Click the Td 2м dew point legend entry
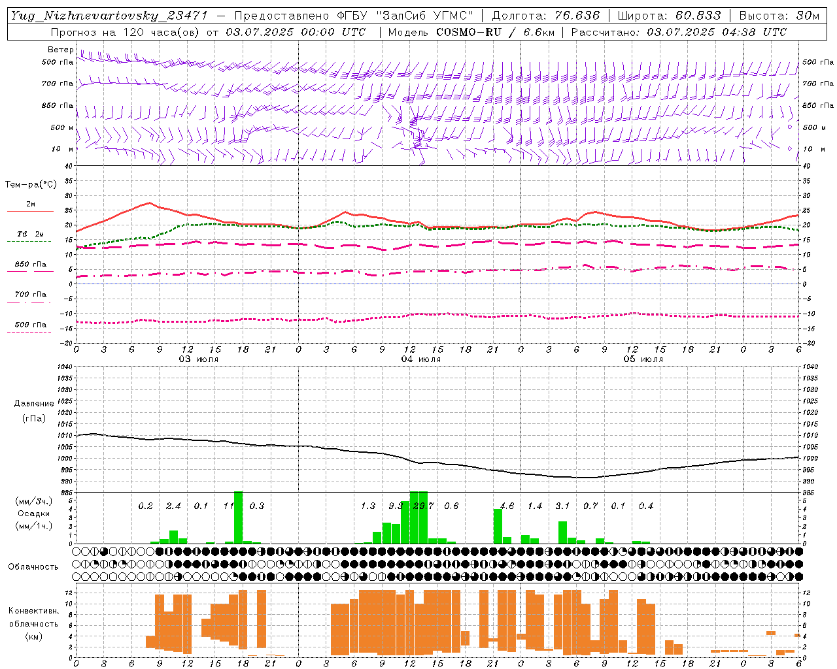 [30, 235]
